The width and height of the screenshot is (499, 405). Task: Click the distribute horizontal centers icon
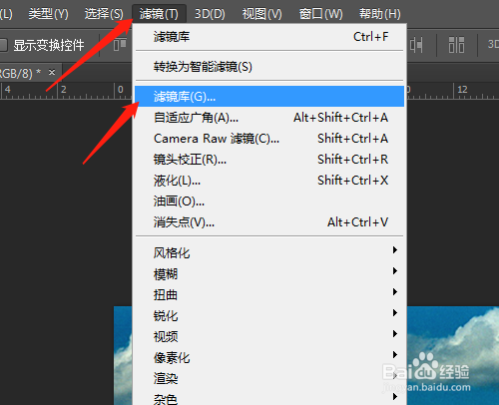tap(416, 45)
